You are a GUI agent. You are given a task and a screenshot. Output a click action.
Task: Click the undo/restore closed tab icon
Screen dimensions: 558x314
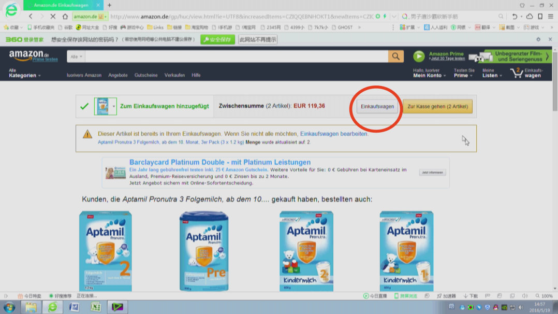tap(515, 17)
